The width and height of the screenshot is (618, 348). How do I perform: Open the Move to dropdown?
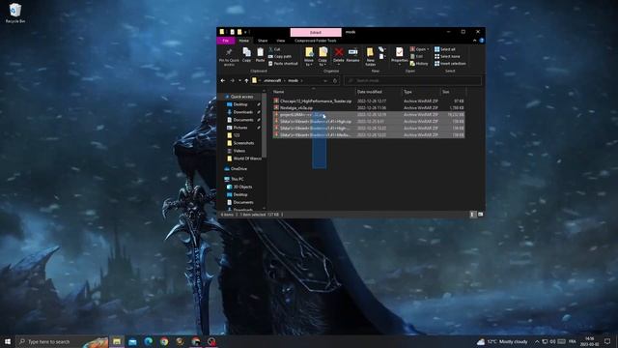[x=309, y=56]
